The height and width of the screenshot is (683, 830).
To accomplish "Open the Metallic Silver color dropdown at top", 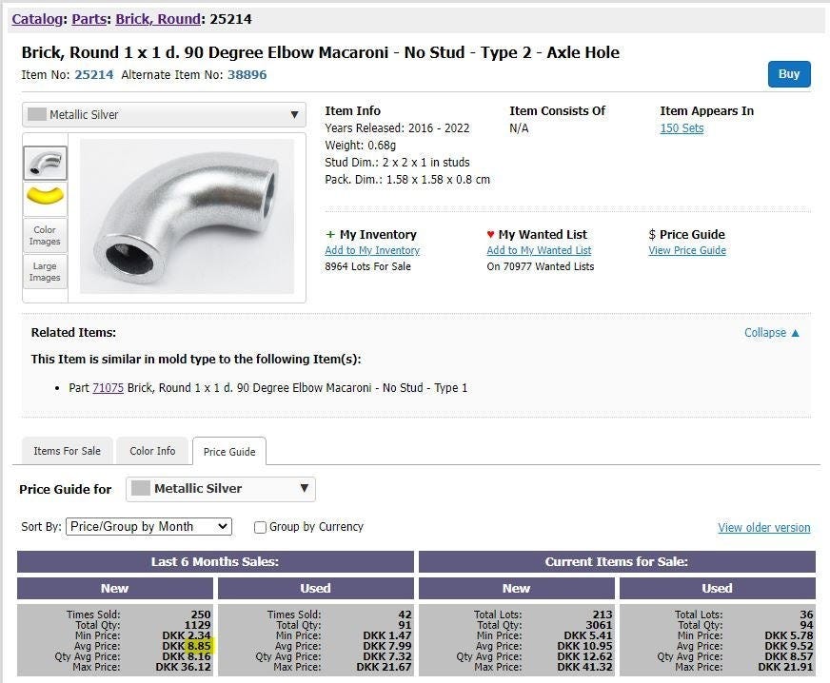I will pyautogui.click(x=164, y=115).
